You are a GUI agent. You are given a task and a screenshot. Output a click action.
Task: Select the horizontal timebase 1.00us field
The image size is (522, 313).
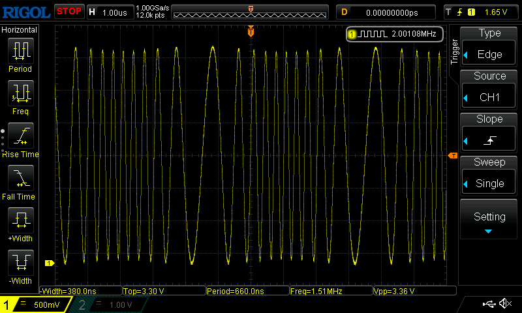tap(110, 12)
